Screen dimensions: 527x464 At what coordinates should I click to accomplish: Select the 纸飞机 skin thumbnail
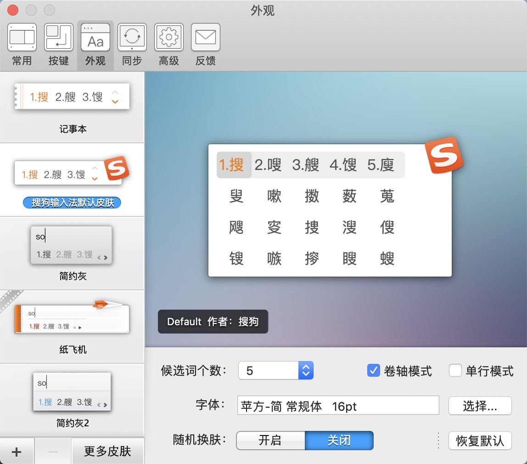[72, 317]
